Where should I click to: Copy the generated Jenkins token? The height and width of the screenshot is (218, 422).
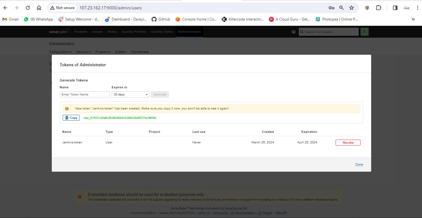tap(71, 118)
